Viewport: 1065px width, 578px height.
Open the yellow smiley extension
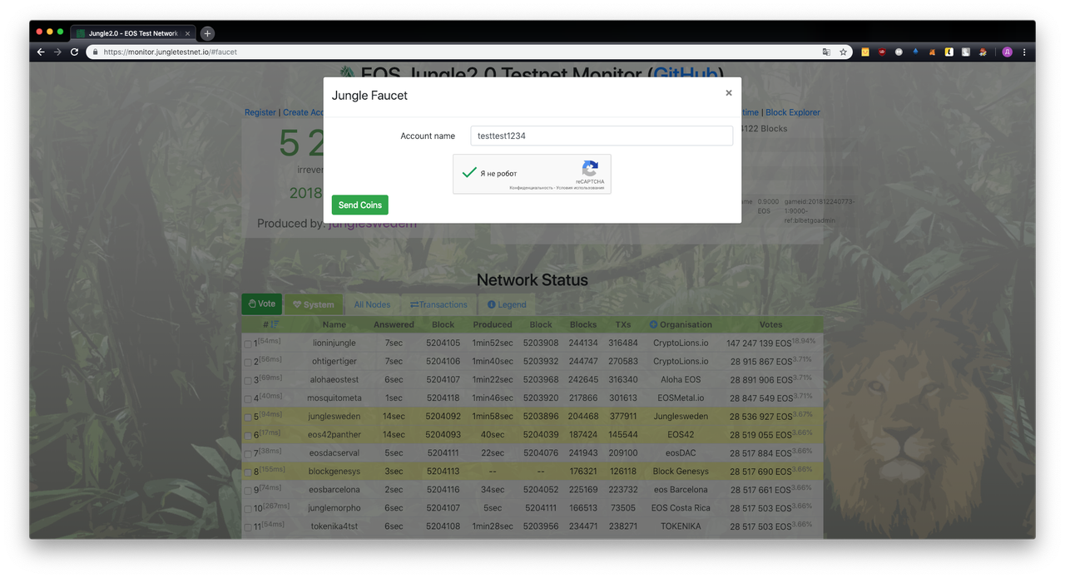click(x=865, y=52)
